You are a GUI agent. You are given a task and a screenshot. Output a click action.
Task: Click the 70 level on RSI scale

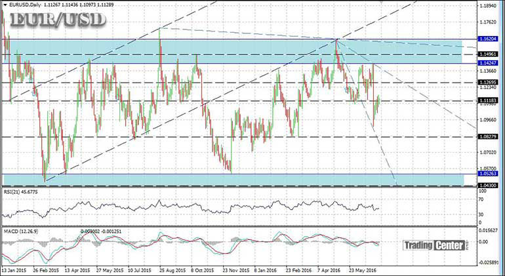482,200
